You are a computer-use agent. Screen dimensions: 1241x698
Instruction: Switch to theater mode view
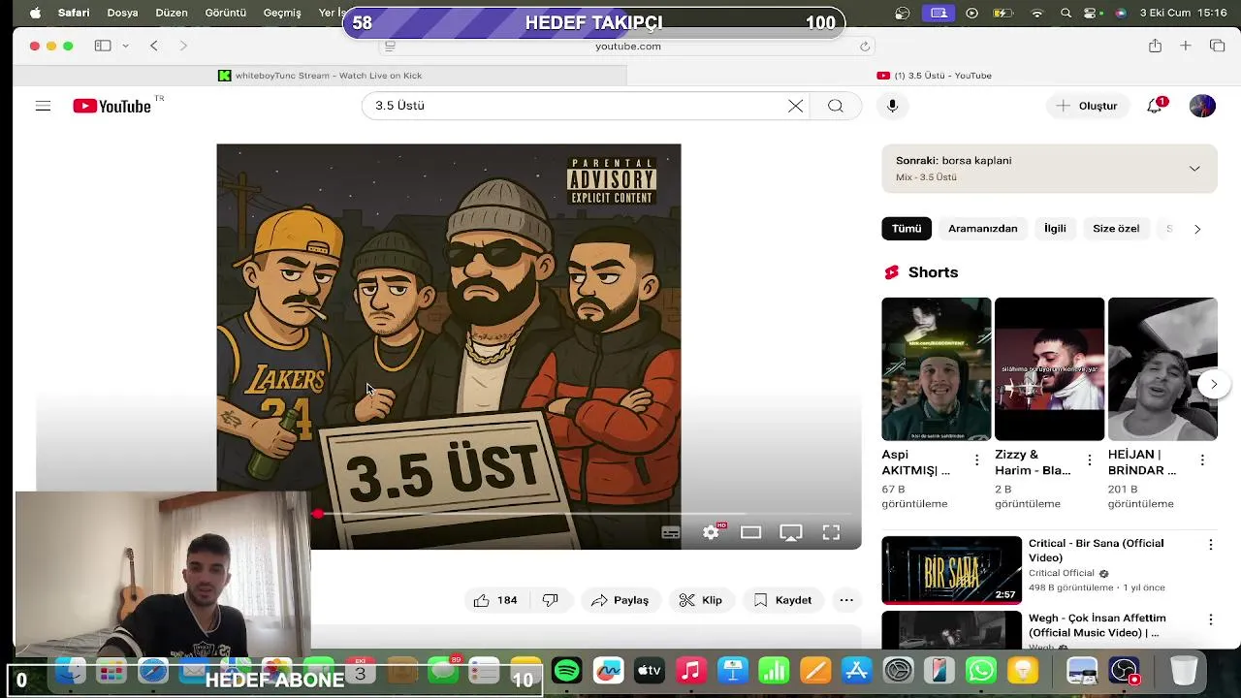click(750, 532)
